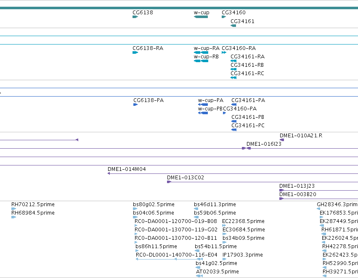Select the RC0-DL0001-140700-116-E04 label

(177, 255)
